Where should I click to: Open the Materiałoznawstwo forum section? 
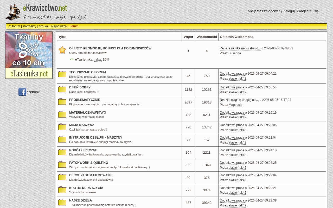88,113
